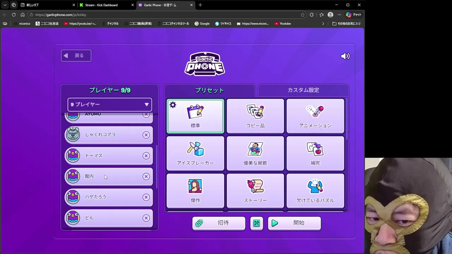Viewport: 452px width, 254px height.
Task: Open tab search dropdown arrow
Action: 5,5
